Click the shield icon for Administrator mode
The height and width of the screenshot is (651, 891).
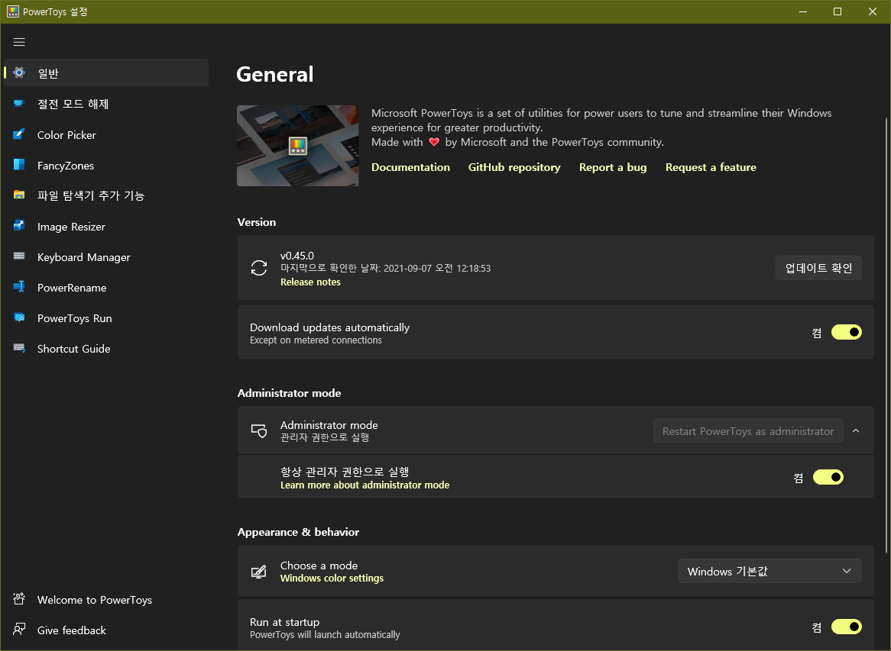[x=259, y=430]
